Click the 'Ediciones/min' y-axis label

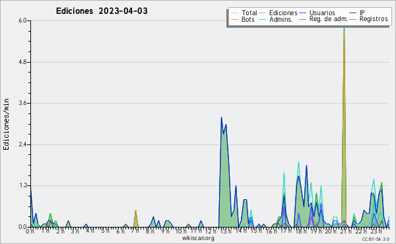click(6, 124)
